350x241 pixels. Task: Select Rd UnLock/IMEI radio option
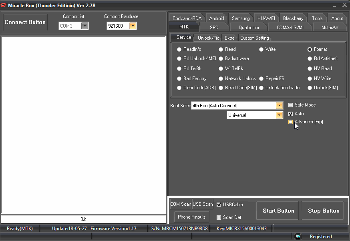179,58
